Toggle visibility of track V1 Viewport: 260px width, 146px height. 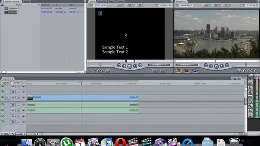pos(2,97)
